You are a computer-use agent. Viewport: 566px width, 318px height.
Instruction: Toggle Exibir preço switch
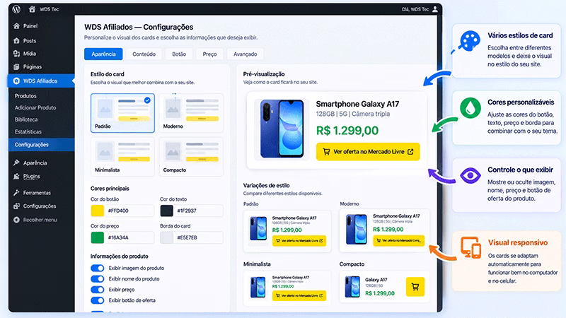(x=98, y=290)
